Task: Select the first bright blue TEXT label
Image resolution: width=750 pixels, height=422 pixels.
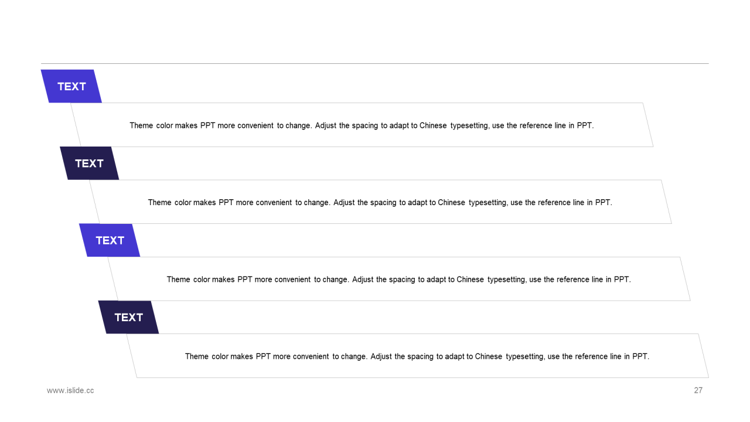Action: (x=71, y=87)
